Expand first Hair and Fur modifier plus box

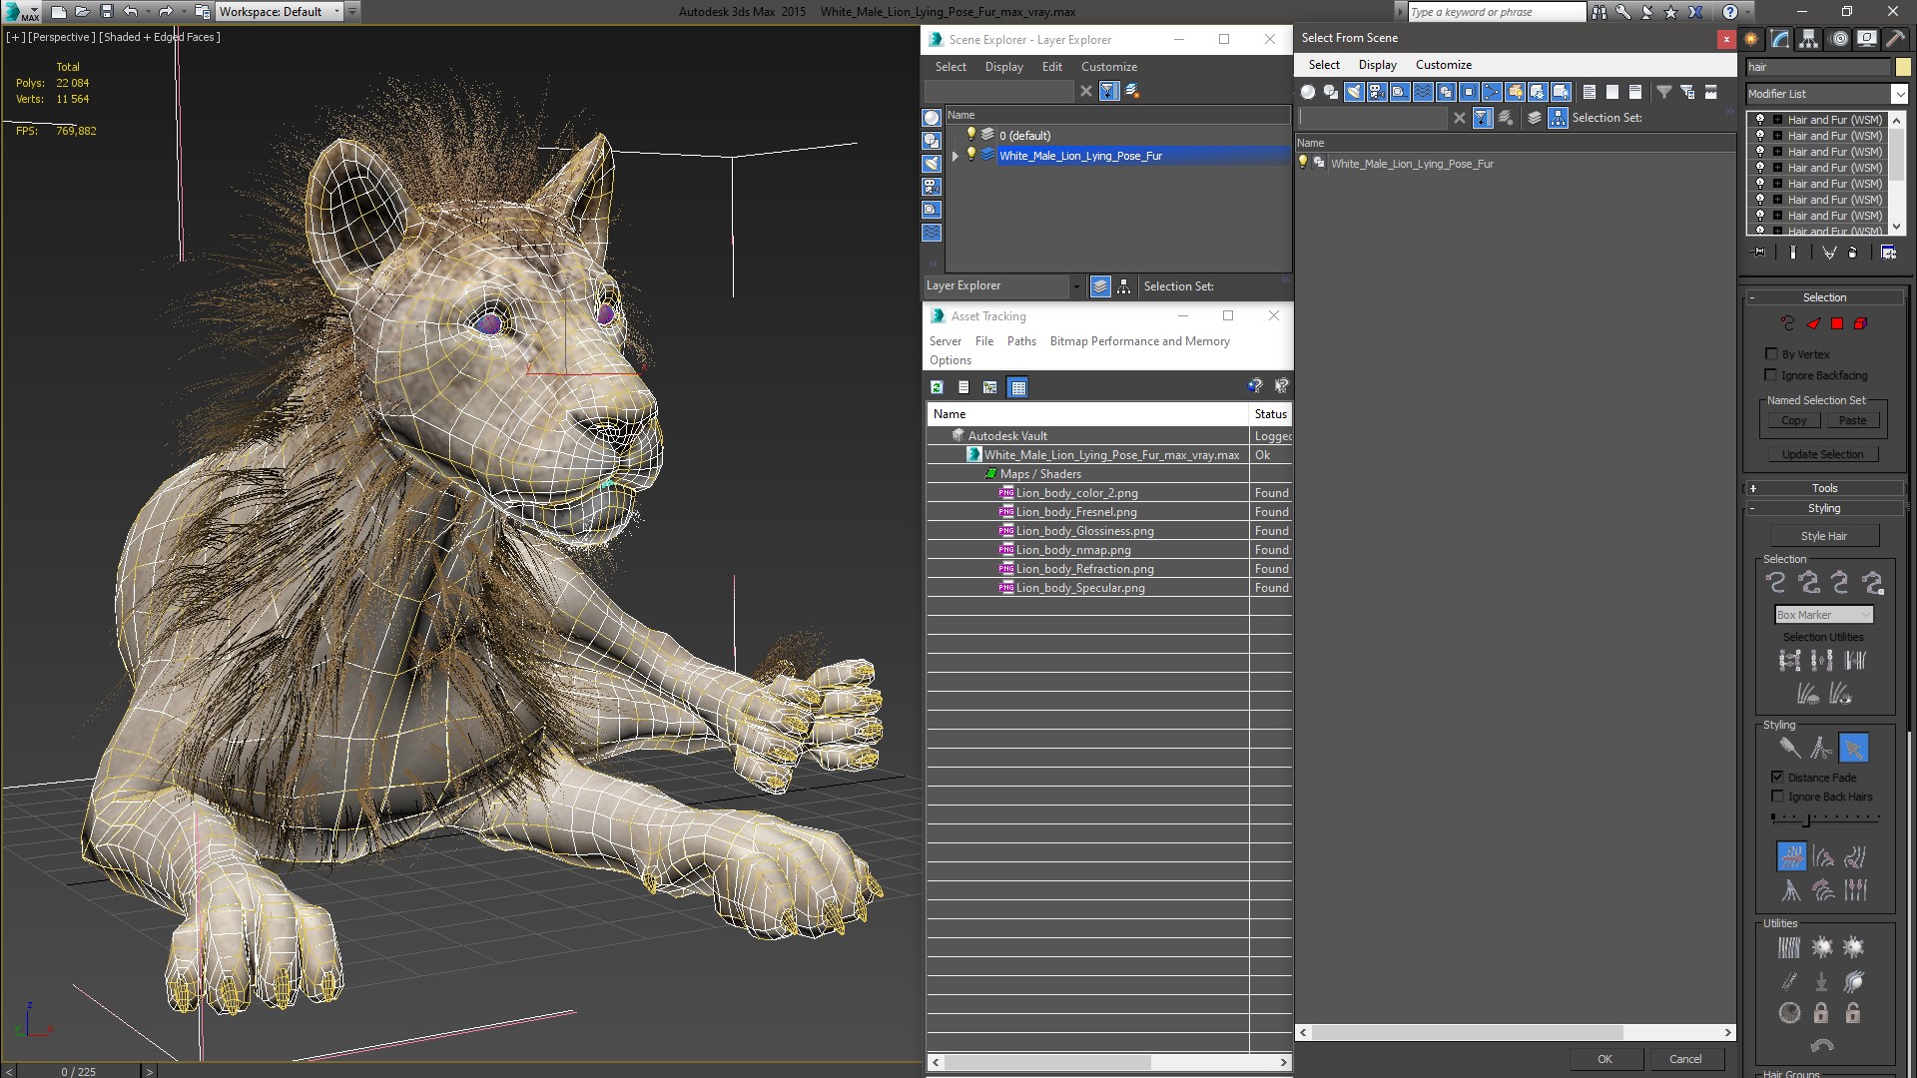click(1777, 120)
